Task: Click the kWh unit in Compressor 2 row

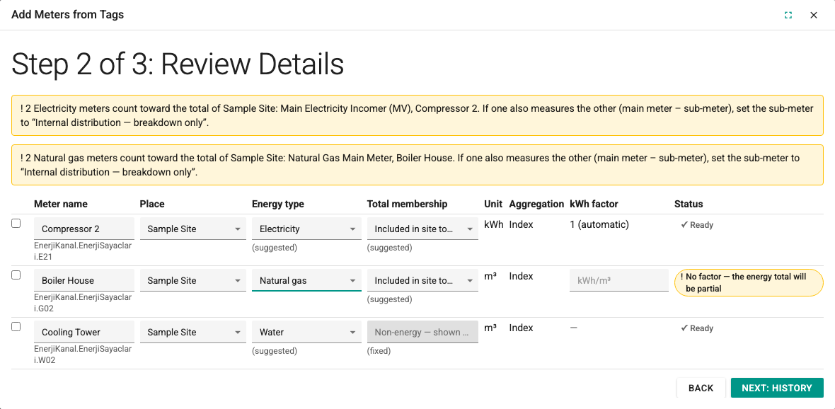Action: pos(493,225)
